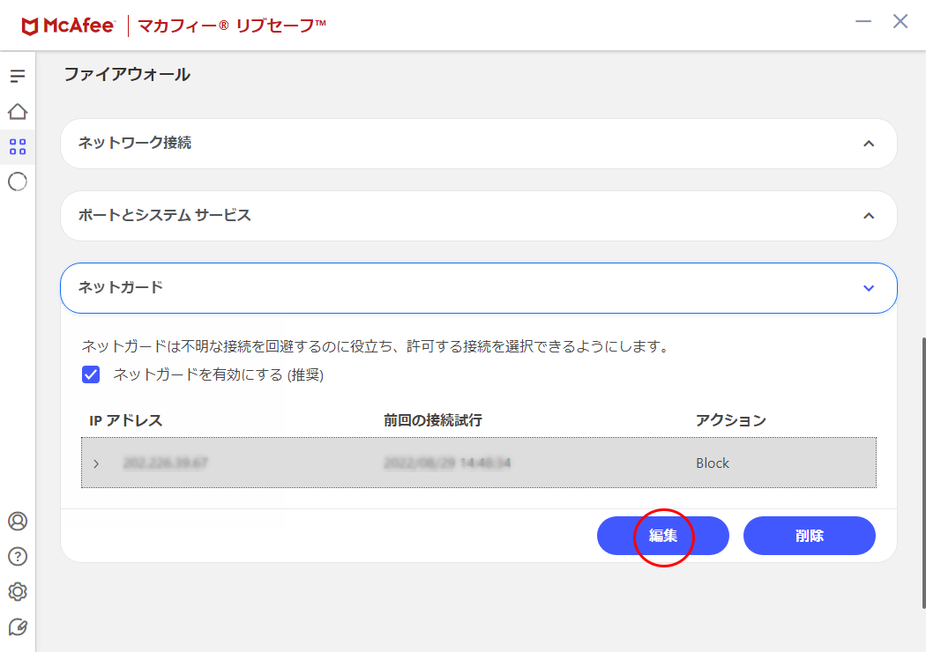Minimize the McAfee window
Viewport: 926px width, 652px height.
(x=863, y=22)
